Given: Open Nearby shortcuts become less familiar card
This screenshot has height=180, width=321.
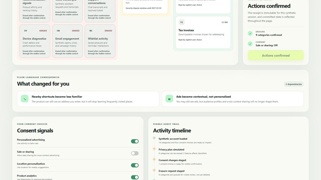Looking at the screenshot, I should click(x=88, y=99).
